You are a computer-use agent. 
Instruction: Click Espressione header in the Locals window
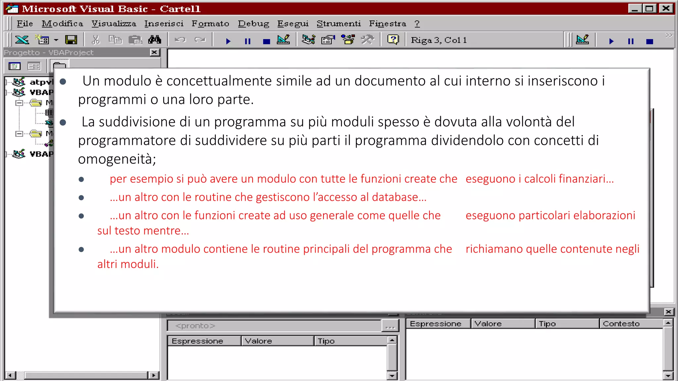204,341
